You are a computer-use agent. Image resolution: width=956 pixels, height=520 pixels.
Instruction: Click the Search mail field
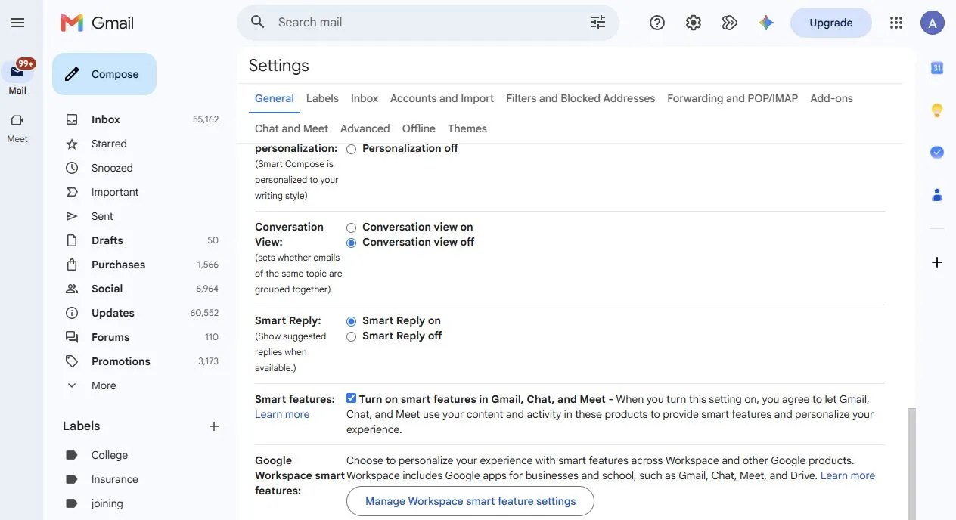coord(427,23)
